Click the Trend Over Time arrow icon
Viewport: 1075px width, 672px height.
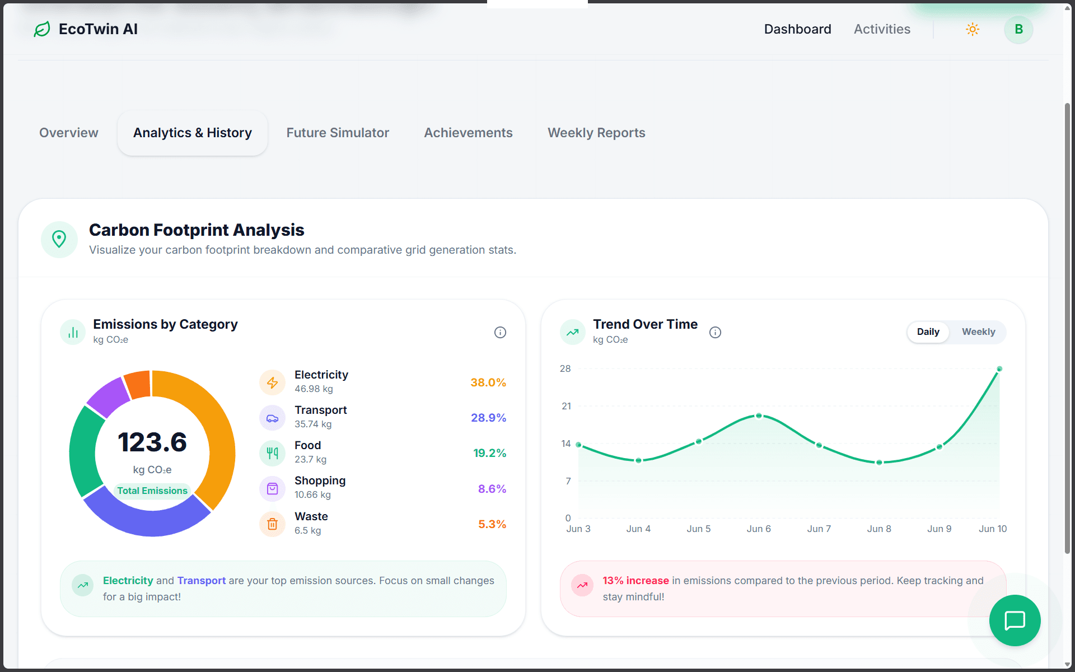pyautogui.click(x=573, y=333)
